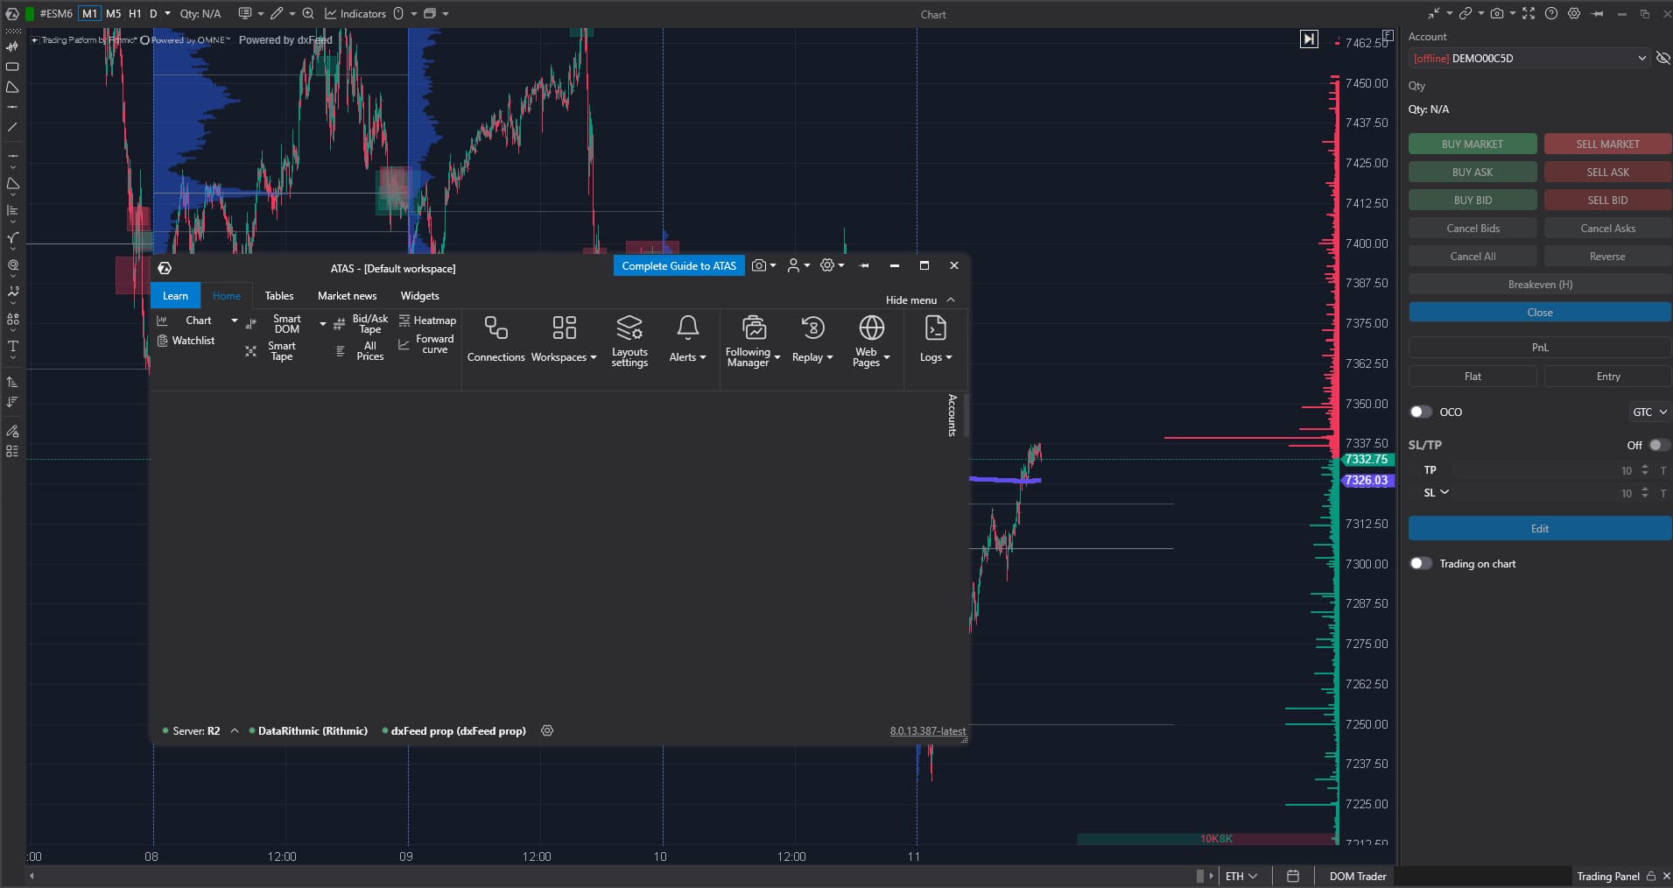
Task: Select the rectangle drawing tool
Action: point(12,67)
